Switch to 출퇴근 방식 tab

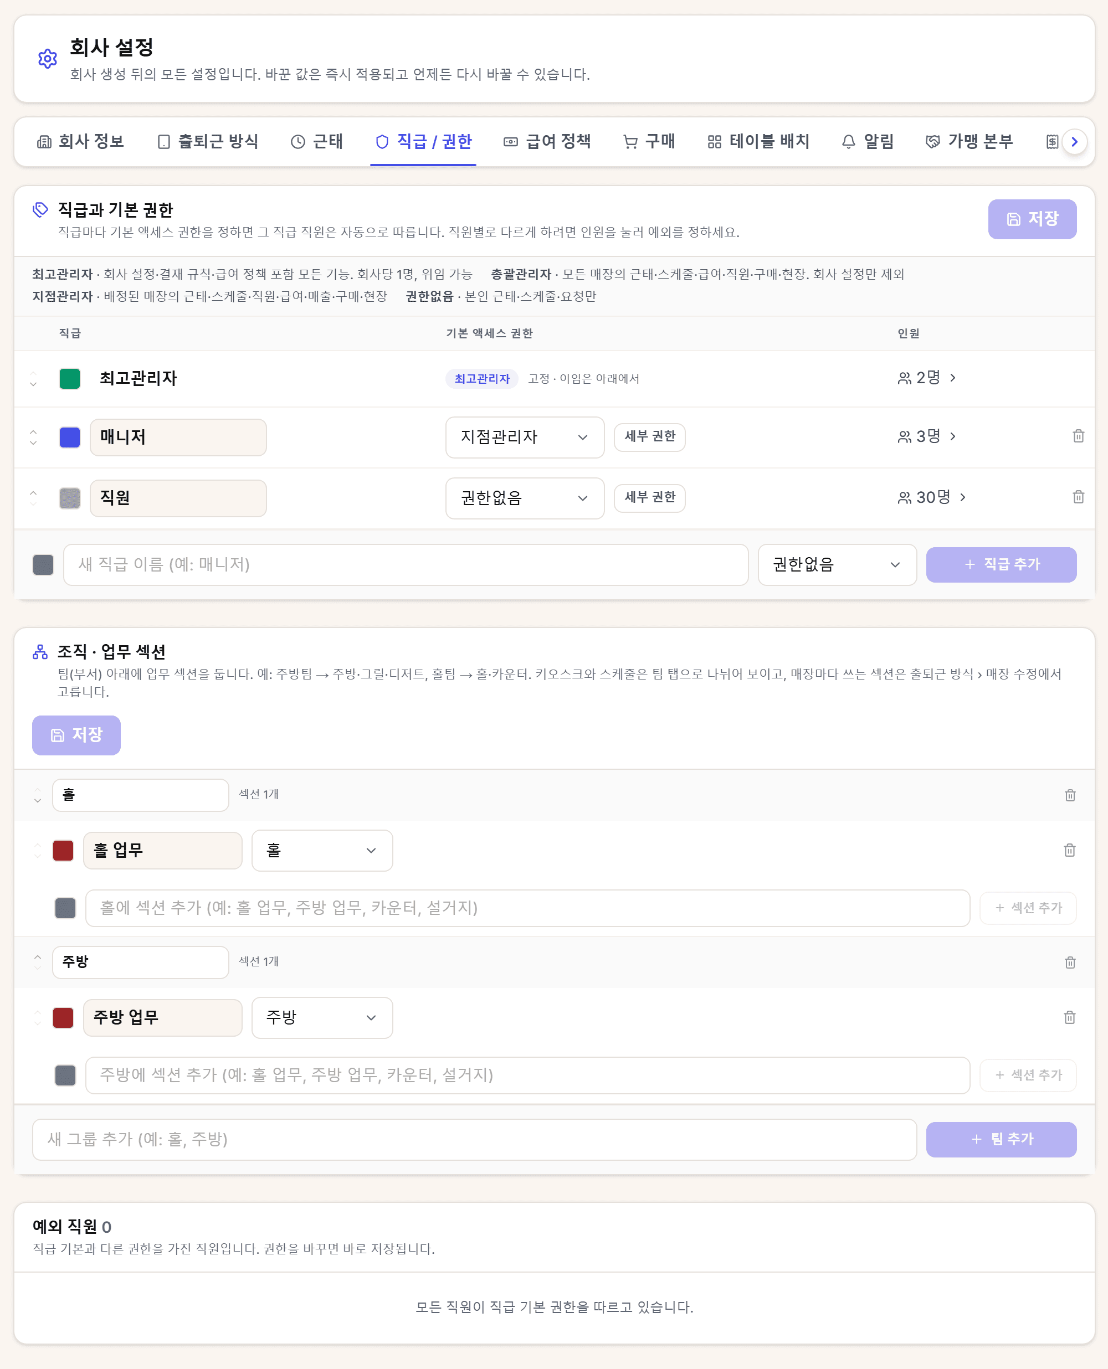tap(208, 141)
